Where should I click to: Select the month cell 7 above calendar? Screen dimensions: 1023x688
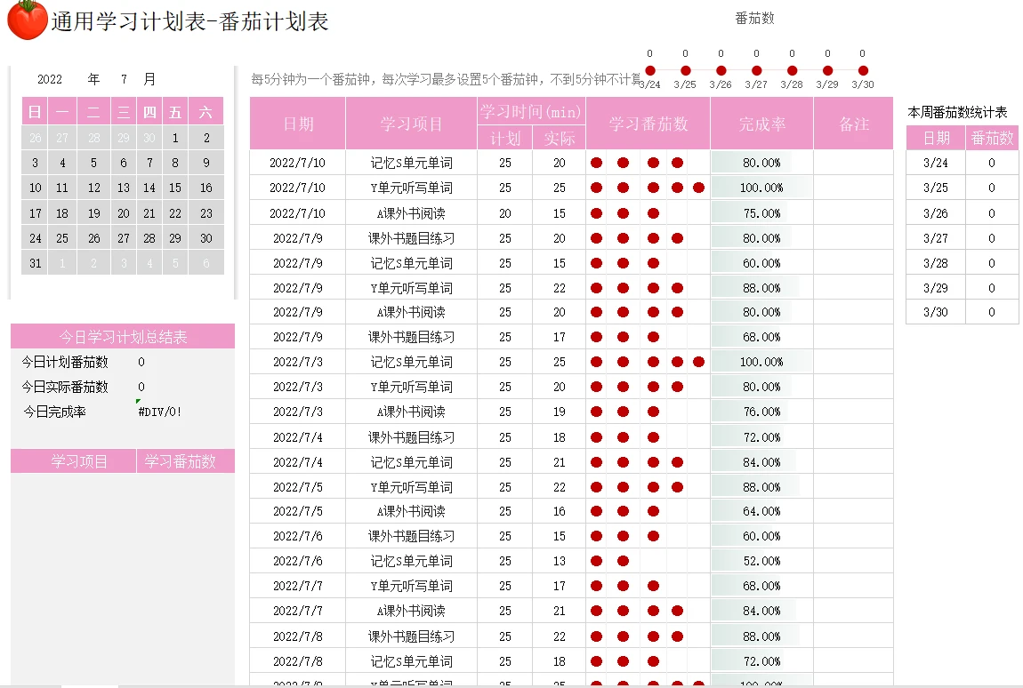pos(124,80)
